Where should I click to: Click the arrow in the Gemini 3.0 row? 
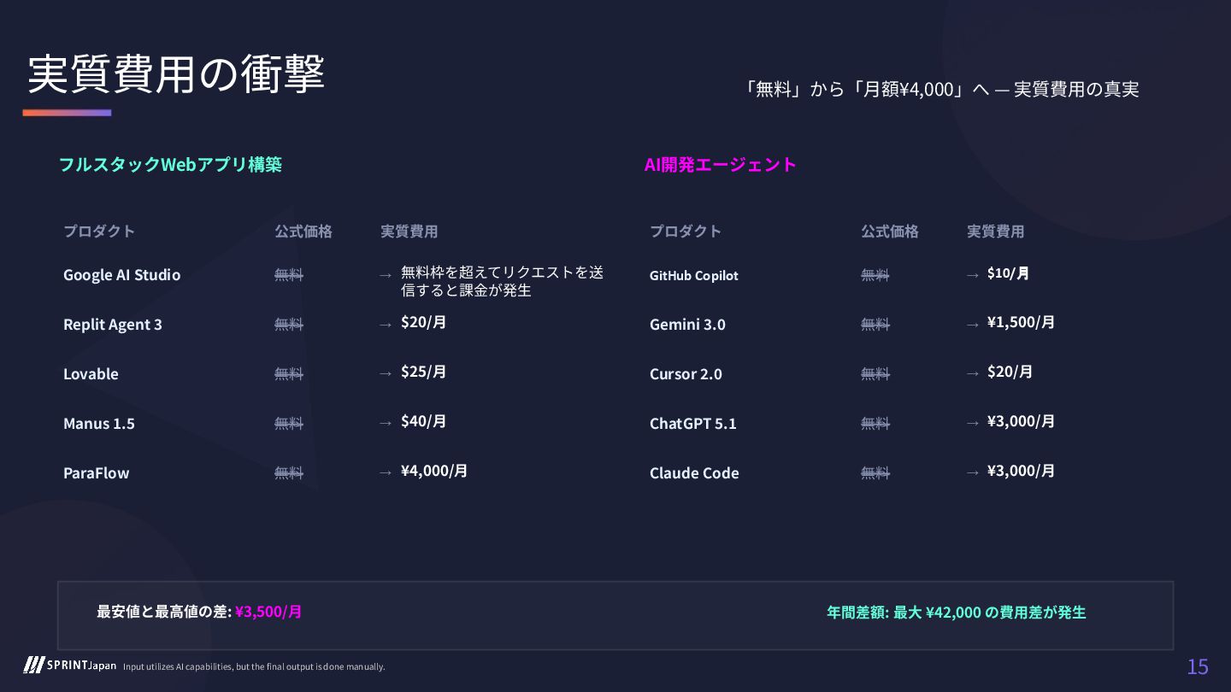coord(972,325)
